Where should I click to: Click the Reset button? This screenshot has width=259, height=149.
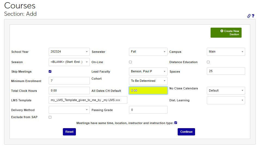pos(69,132)
